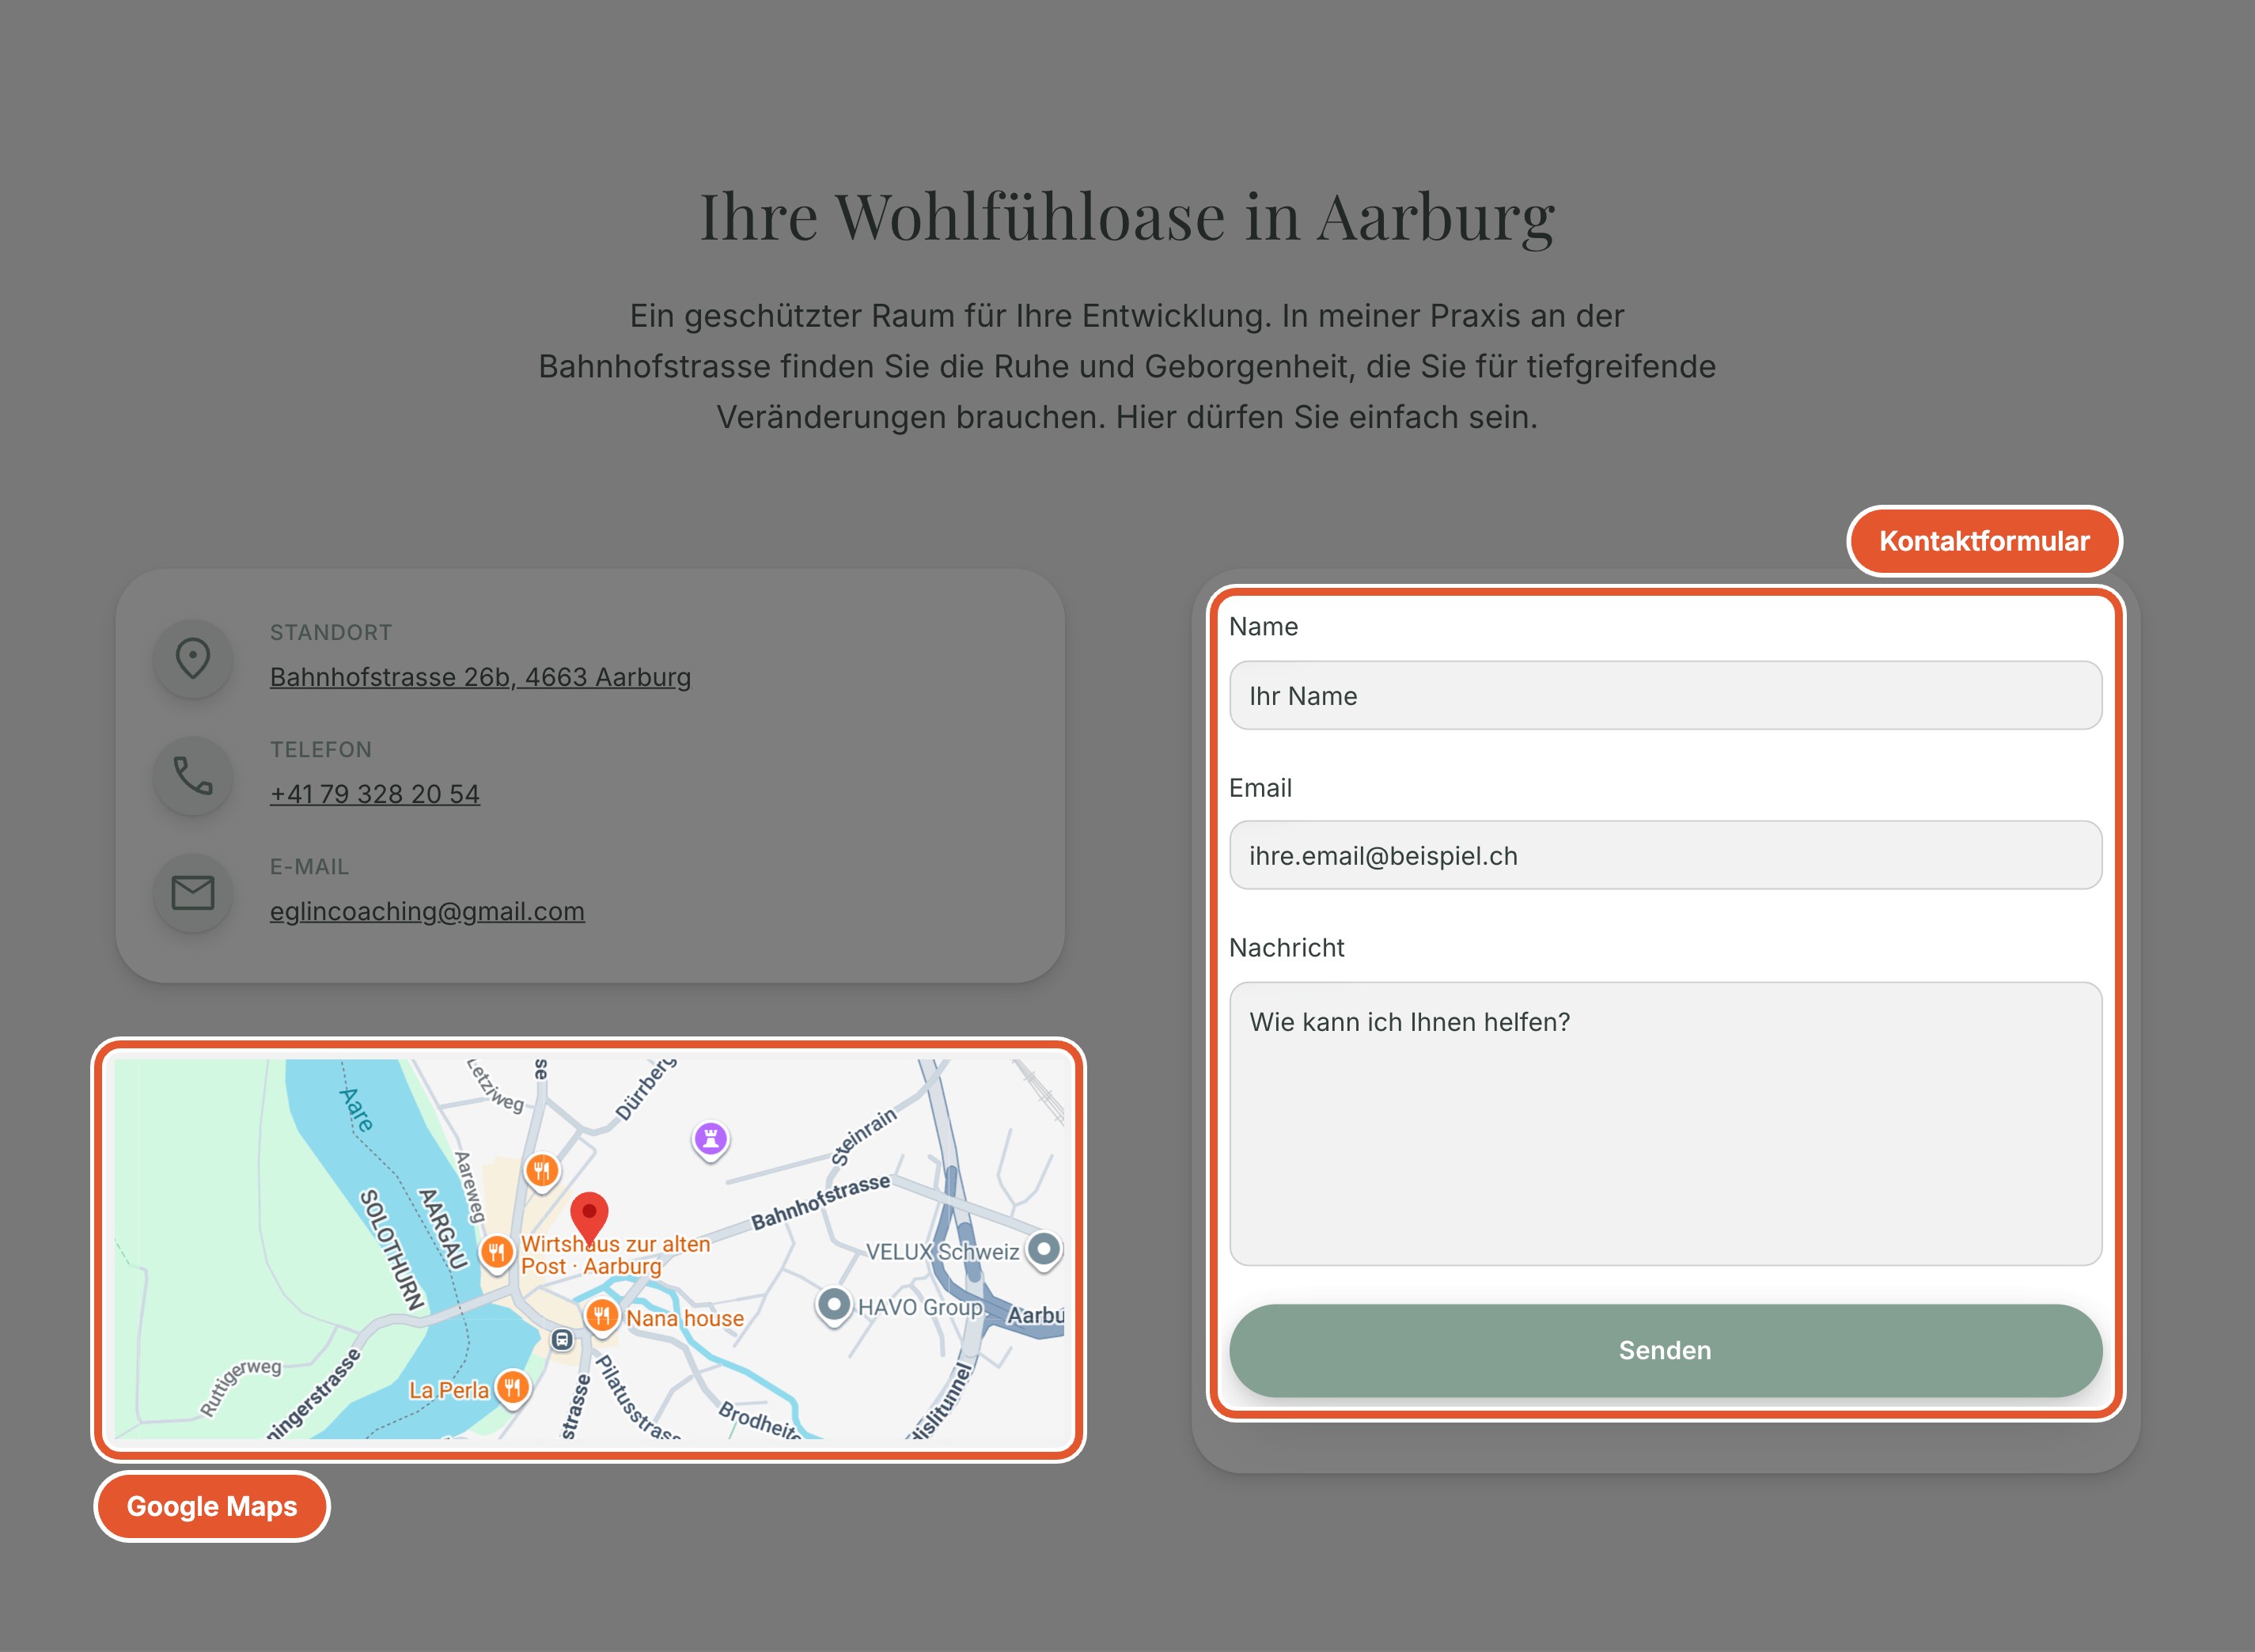Click the Nachricht field label
The width and height of the screenshot is (2255, 1652).
(1286, 947)
